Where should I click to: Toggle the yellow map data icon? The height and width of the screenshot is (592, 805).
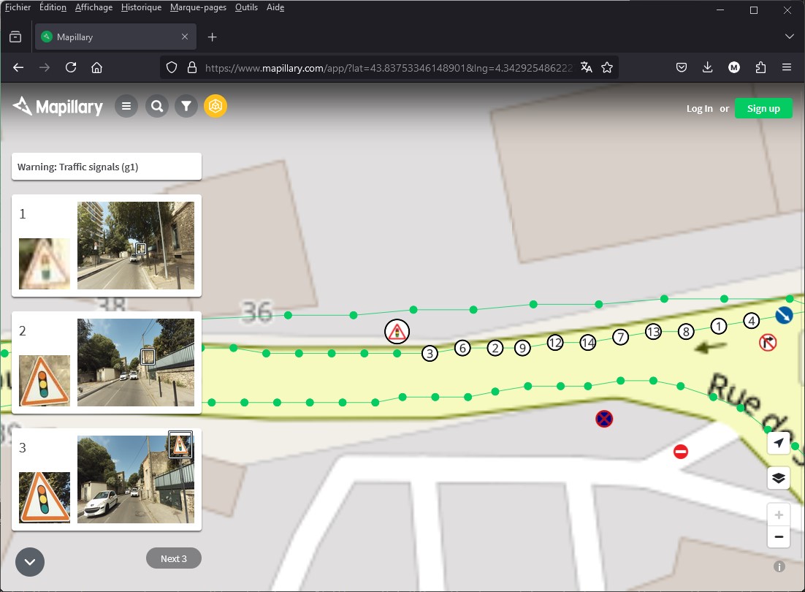coord(215,106)
